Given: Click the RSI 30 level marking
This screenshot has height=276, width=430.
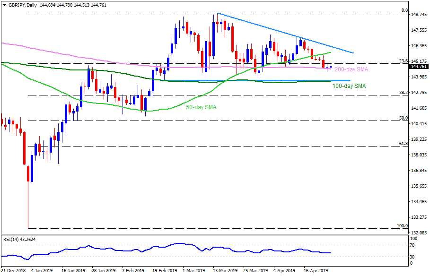Looking at the screenshot, I should [x=412, y=257].
